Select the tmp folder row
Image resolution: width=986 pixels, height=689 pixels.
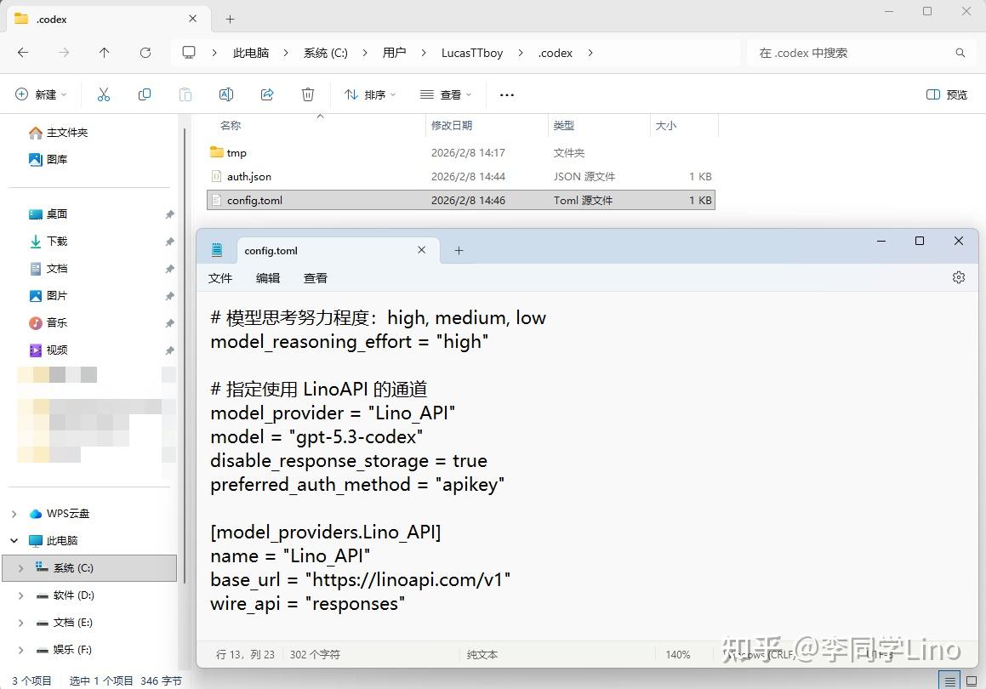coord(461,153)
